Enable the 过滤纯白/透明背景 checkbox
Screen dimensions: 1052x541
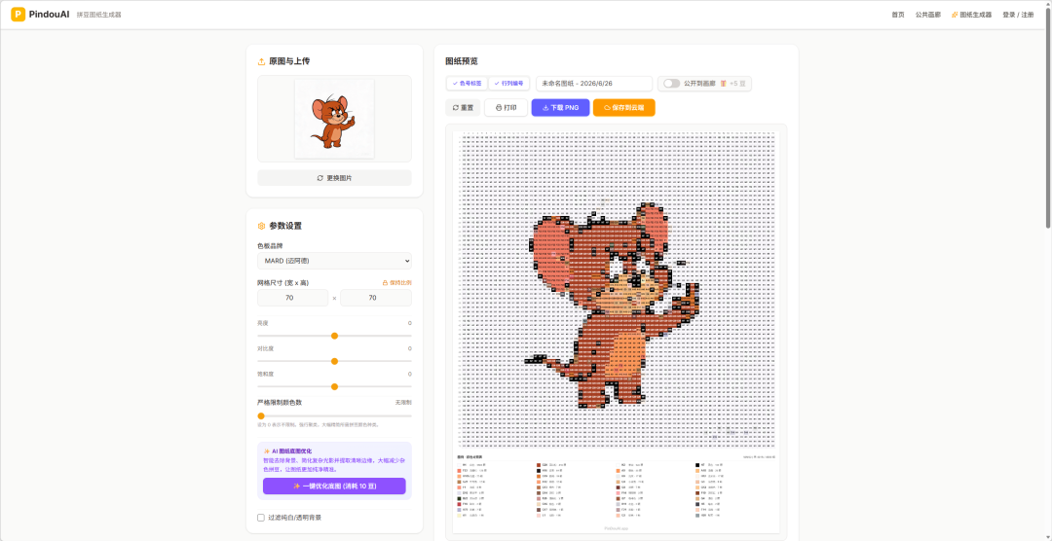tap(261, 518)
